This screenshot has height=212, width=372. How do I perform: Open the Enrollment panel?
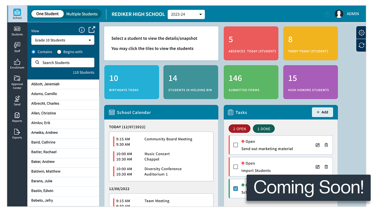17,64
